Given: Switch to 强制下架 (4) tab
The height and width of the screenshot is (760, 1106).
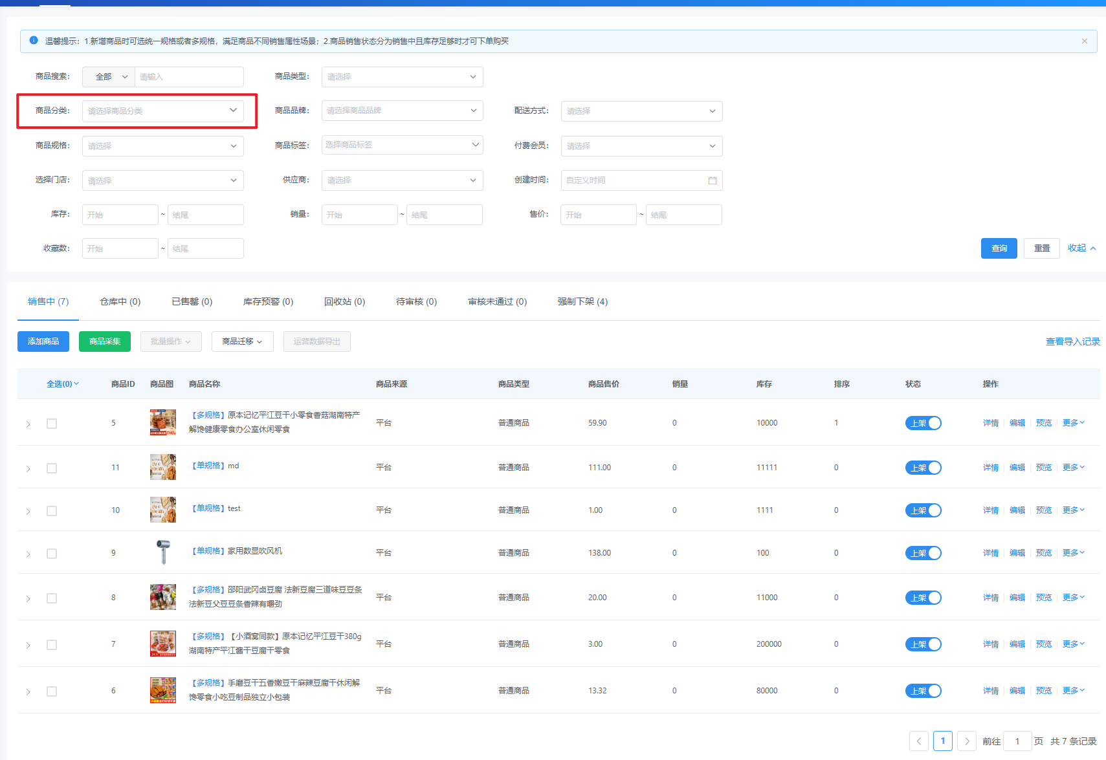Looking at the screenshot, I should click(x=582, y=301).
